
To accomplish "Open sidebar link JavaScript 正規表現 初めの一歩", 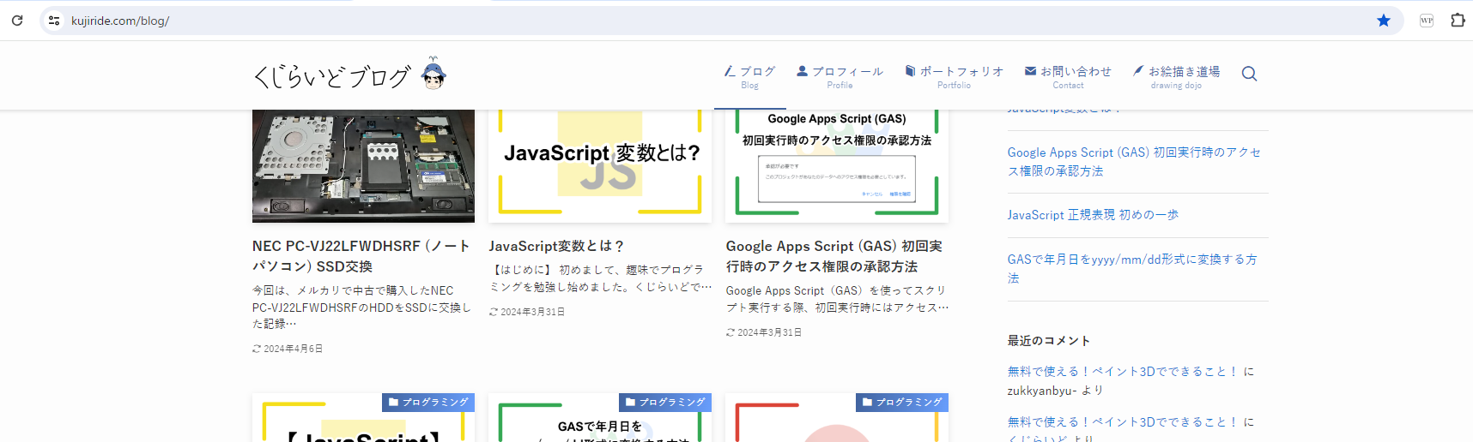I will coord(1093,215).
